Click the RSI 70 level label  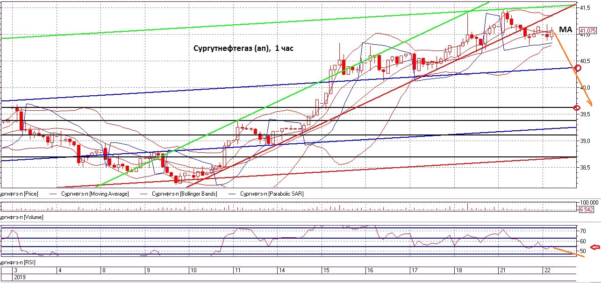(583, 231)
